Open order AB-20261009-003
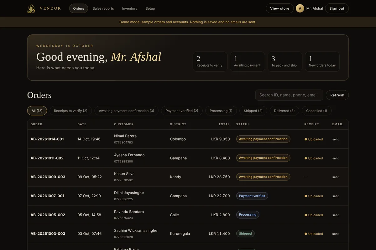The height and width of the screenshot is (250, 376). [x=48, y=177]
